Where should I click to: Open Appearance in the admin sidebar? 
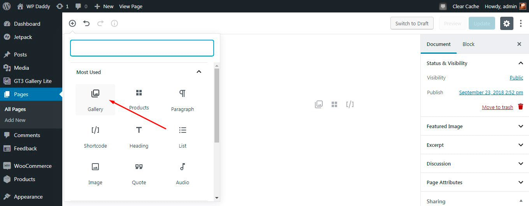click(x=31, y=197)
